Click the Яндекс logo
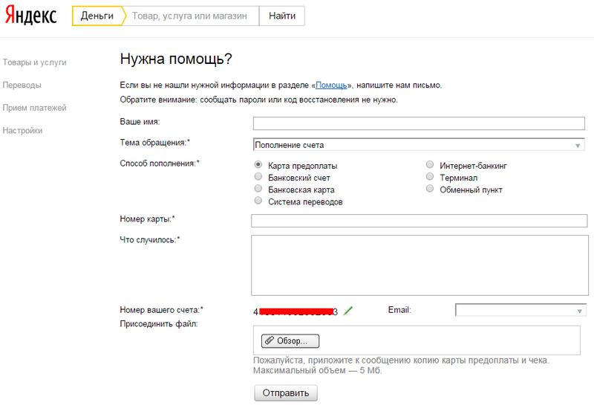 pos(30,16)
